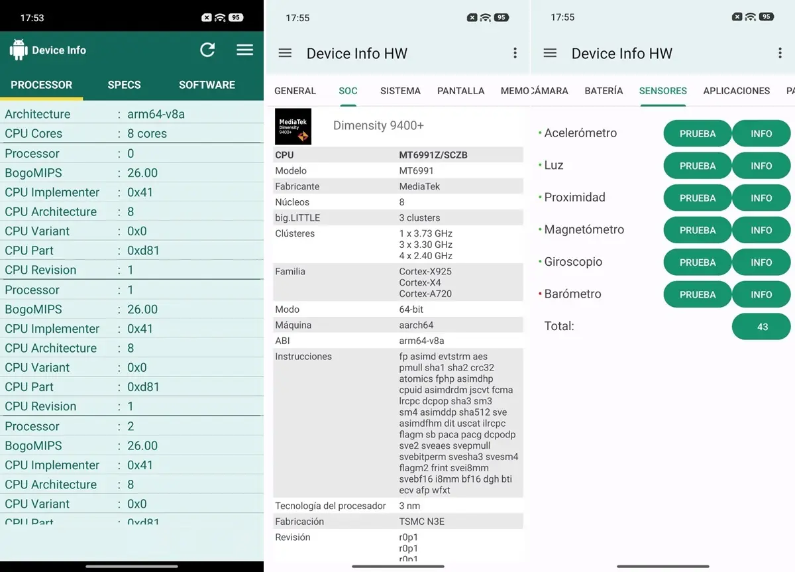Image resolution: width=795 pixels, height=572 pixels.
Task: Open three-dot overflow menu on Sensores screen
Action: coord(780,53)
